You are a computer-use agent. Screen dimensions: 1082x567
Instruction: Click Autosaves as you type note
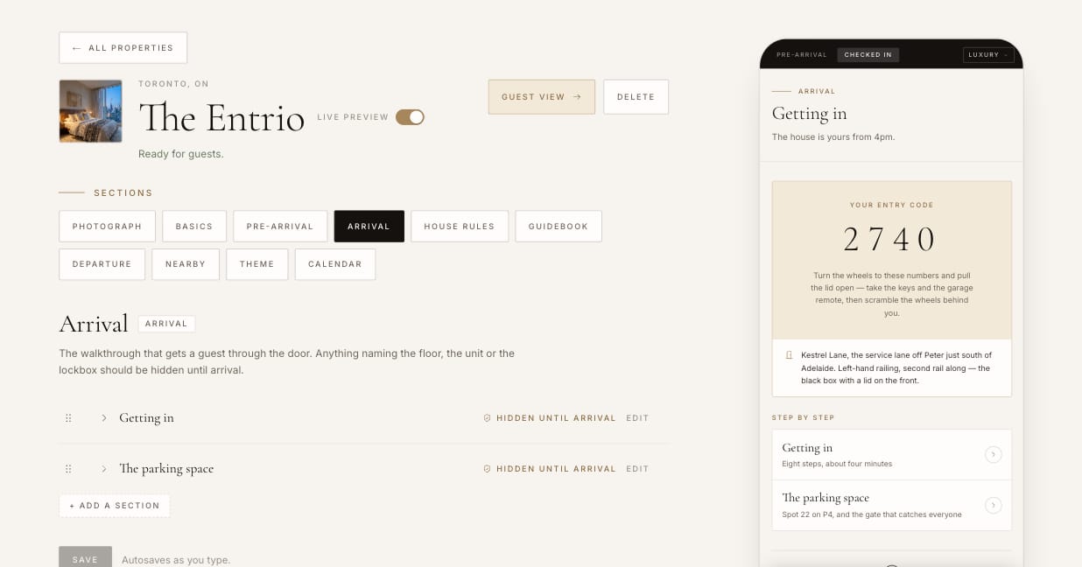tap(176, 560)
